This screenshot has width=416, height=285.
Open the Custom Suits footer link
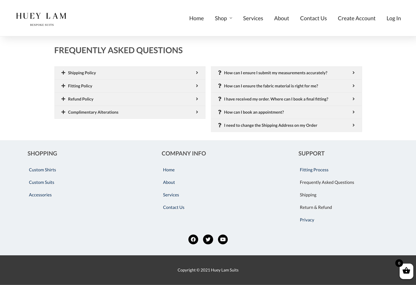click(x=42, y=182)
